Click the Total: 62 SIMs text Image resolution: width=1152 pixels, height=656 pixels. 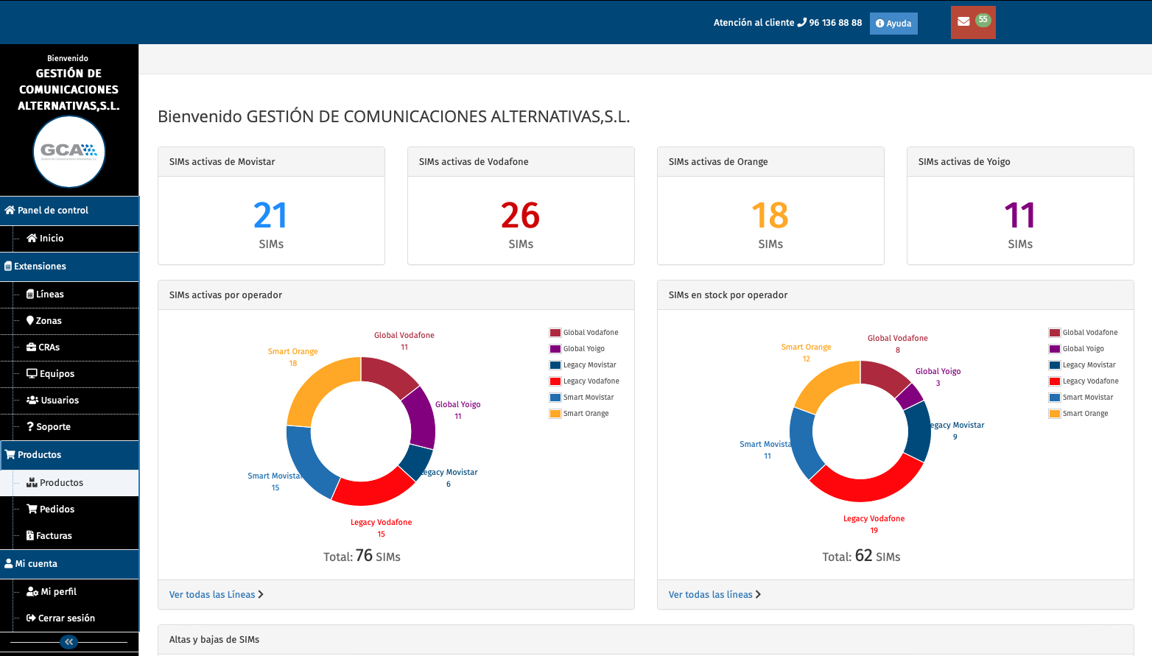[x=861, y=556]
